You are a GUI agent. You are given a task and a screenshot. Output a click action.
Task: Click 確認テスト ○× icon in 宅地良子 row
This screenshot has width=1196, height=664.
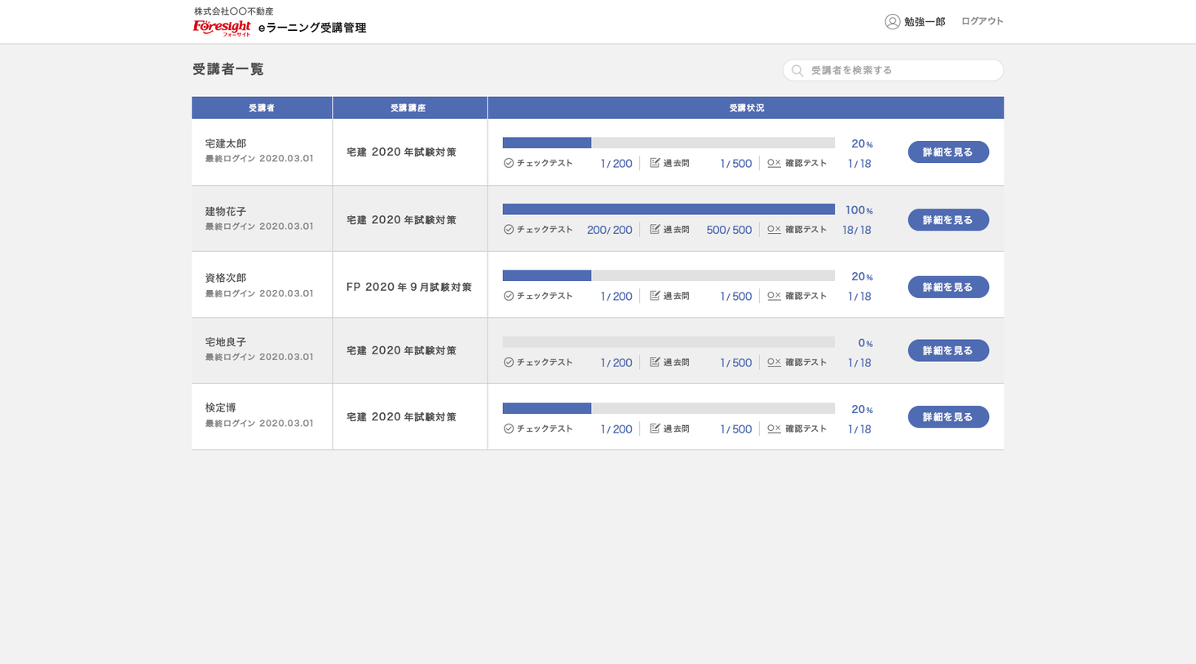(x=774, y=363)
